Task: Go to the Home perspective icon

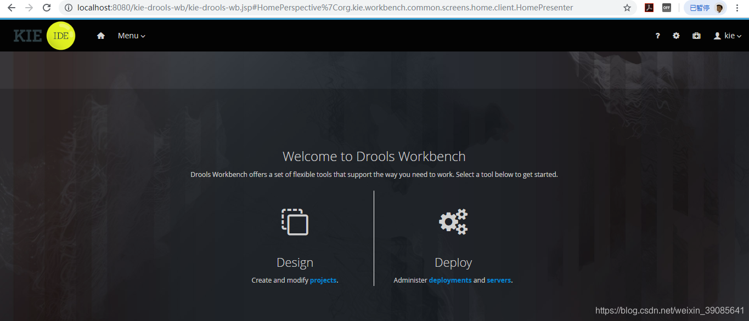Action: pyautogui.click(x=101, y=36)
